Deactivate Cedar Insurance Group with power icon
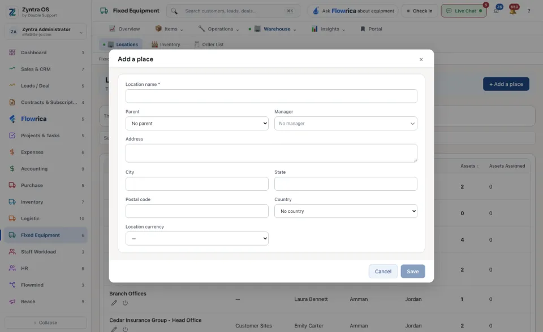 (125, 329)
